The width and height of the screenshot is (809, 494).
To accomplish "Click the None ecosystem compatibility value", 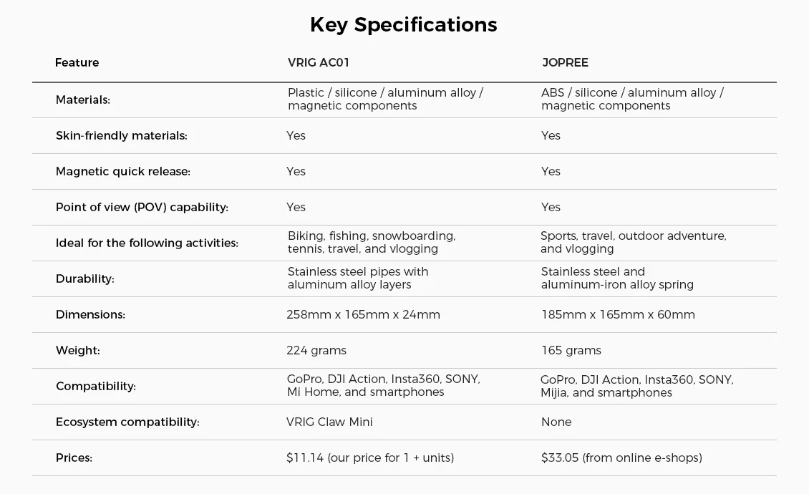I will pos(556,422).
